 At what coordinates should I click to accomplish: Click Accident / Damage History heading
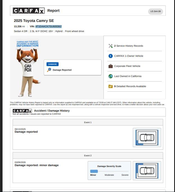click(52, 111)
